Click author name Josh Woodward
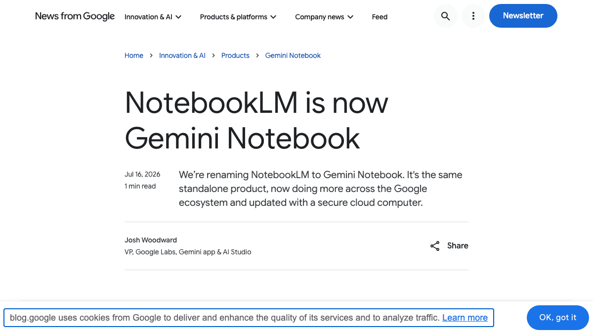593x334 pixels. point(151,240)
